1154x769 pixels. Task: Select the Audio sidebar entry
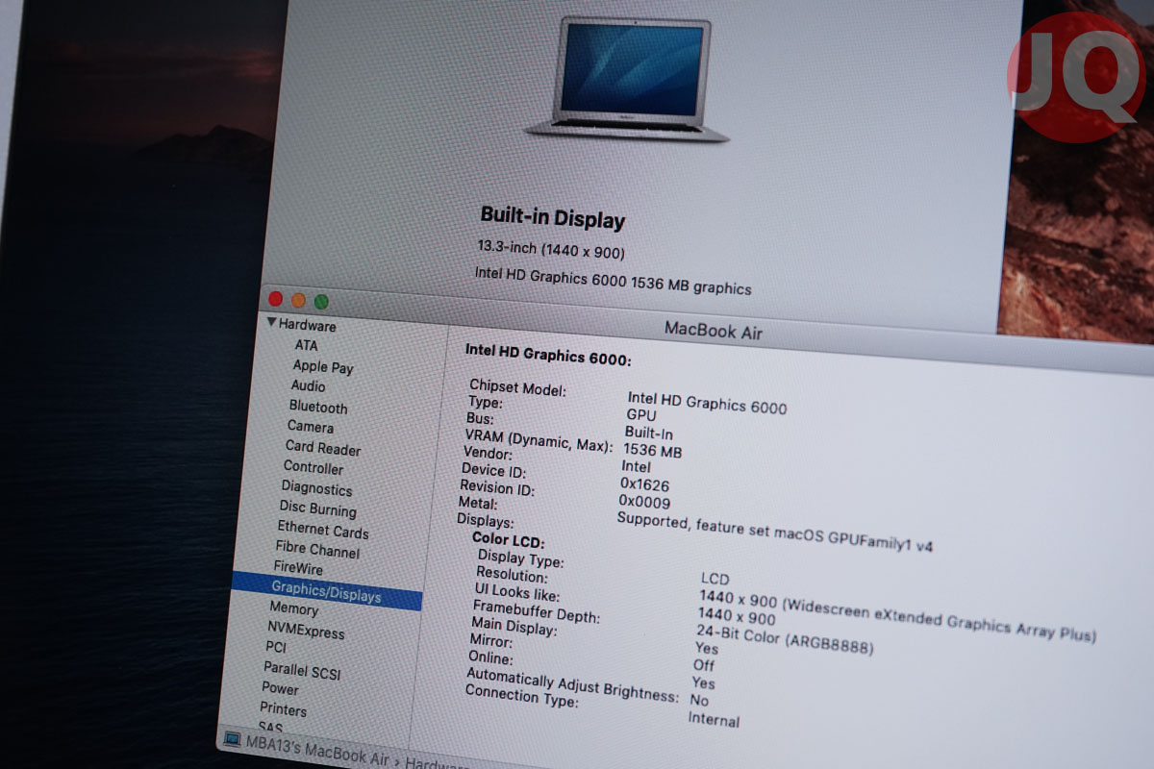pyautogui.click(x=308, y=385)
